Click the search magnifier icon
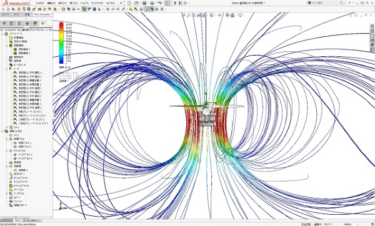Image resolution: width=375 pixels, height=226 pixels. click(x=341, y=3)
